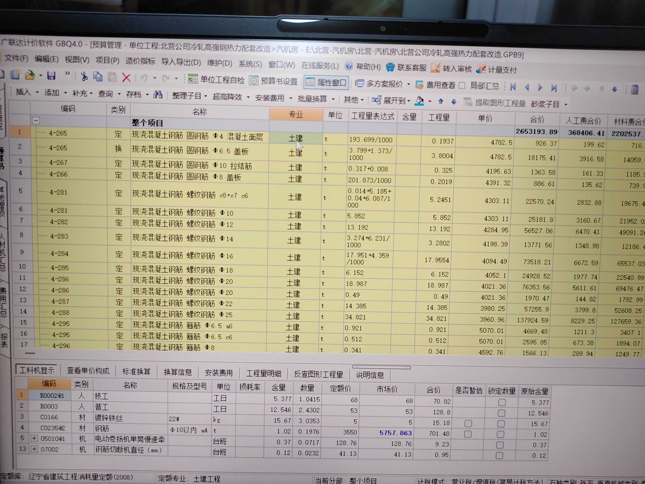Screen dimensions: 645x484
Task: Click the Redo arrow icon
Action: click(166, 78)
